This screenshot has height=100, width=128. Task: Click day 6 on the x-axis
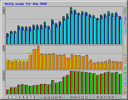[27, 97]
